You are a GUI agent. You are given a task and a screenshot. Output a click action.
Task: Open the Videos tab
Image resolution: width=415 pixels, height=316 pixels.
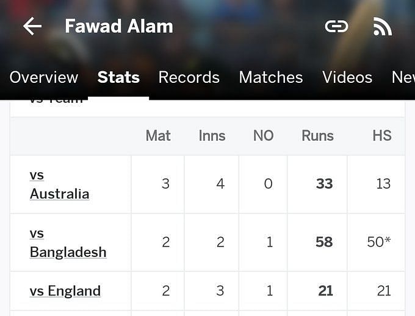pyautogui.click(x=347, y=77)
